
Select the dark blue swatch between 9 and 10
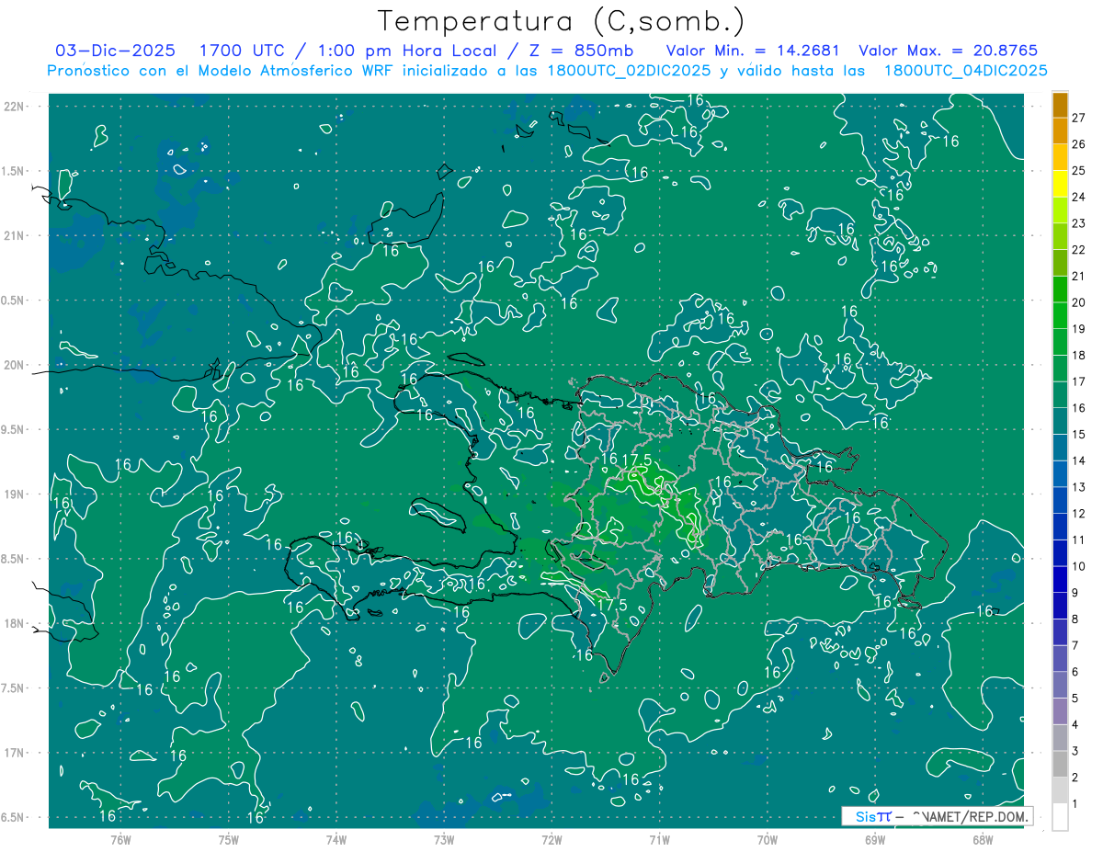[1060, 580]
